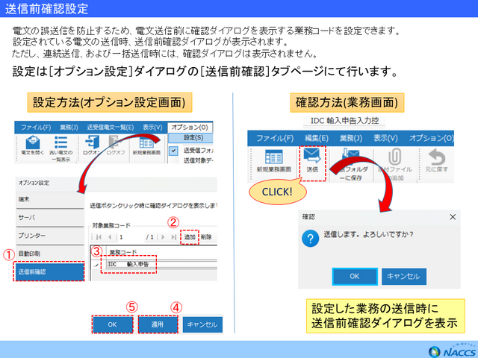The width and height of the screenshot is (478, 358).
Task: Click the 送信 envelope icon
Action: pos(312,156)
